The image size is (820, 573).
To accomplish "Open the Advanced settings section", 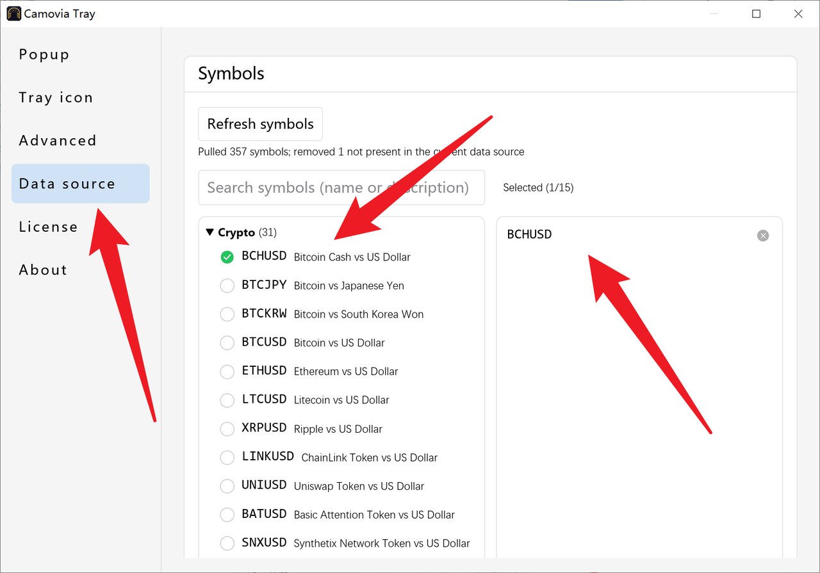I will coord(80,141).
